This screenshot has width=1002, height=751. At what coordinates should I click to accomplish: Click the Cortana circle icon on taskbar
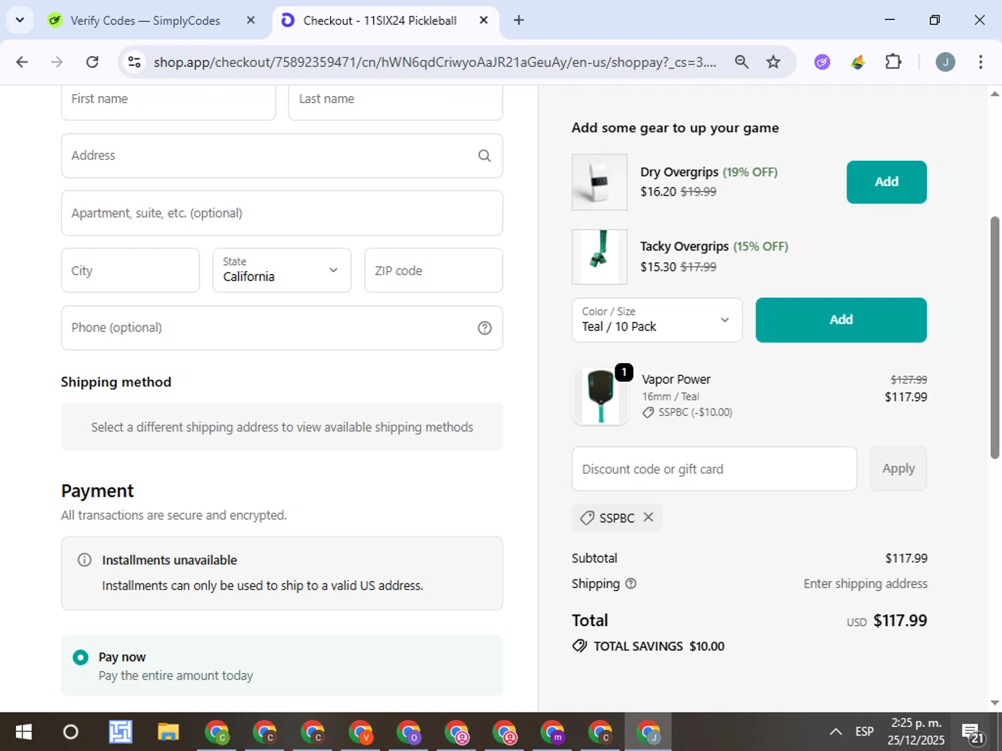[70, 732]
